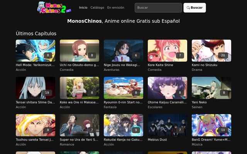This screenshot has height=154, width=247.
Task: Click the 'Super no Ura de Yani S...' title
Action: pos(79,139)
